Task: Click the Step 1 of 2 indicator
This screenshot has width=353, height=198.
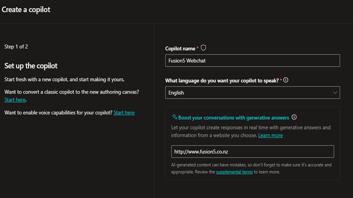Action: [x=16, y=47]
